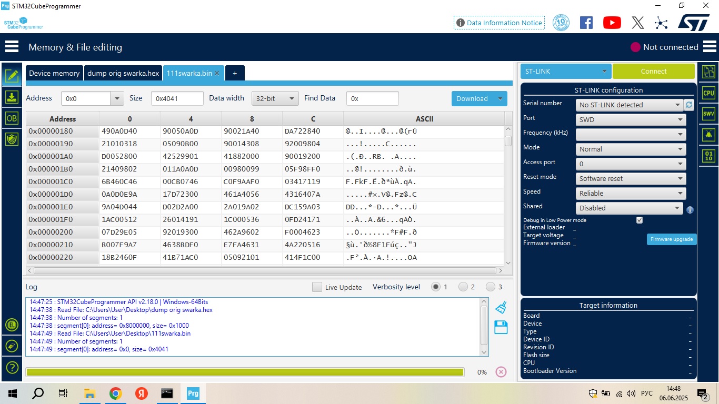The image size is (719, 404).
Task: Open Chrome from the taskbar
Action: [x=116, y=393]
